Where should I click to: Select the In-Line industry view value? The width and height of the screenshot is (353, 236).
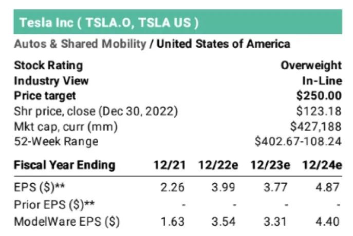tap(322, 81)
